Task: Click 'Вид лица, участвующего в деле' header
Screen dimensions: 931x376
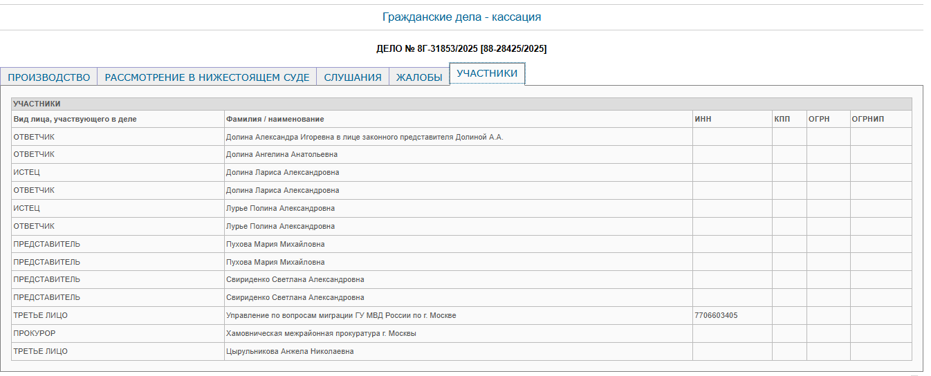Action: (x=75, y=120)
